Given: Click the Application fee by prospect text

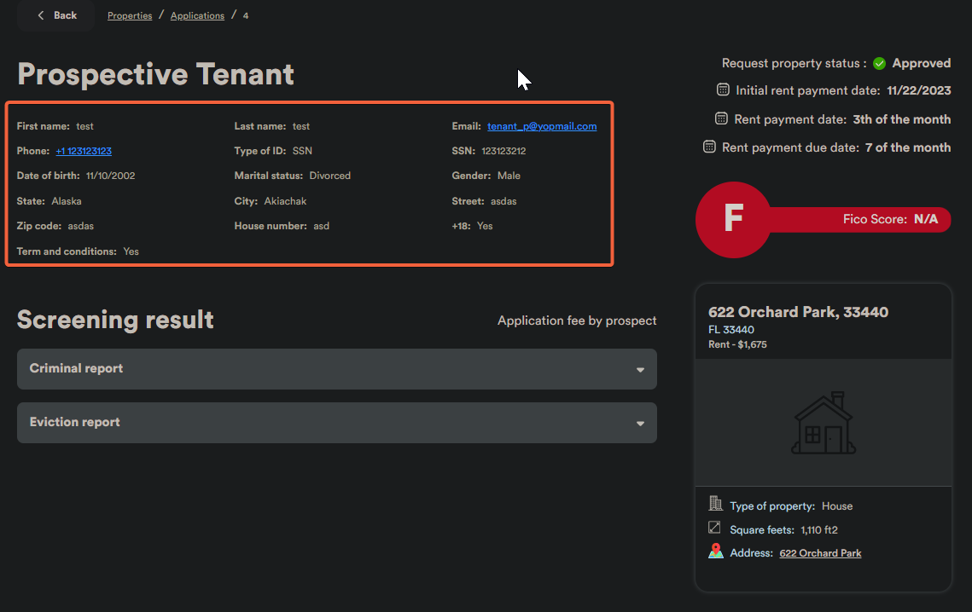Looking at the screenshot, I should tap(577, 320).
